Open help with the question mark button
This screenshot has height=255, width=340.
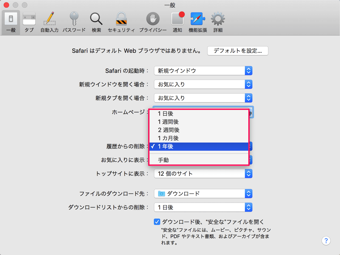pos(326,241)
